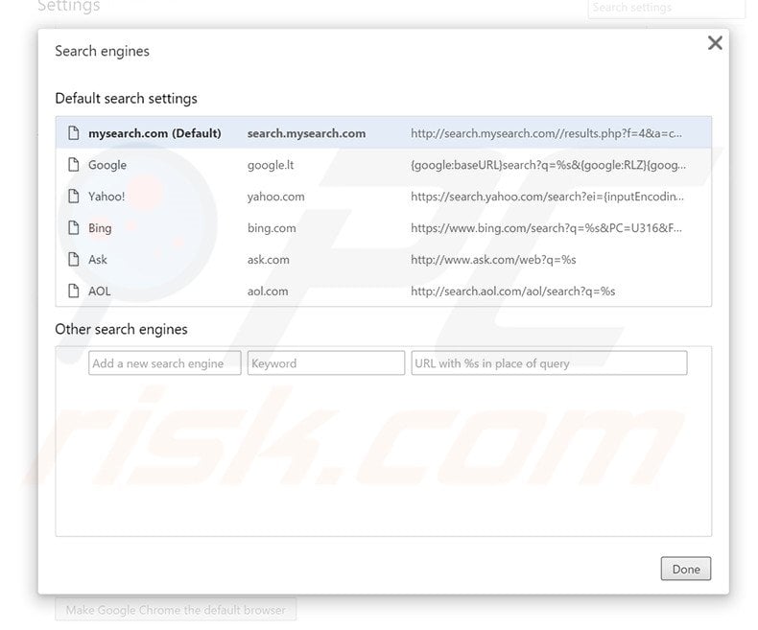Focus the Add a new search engine field

165,362
